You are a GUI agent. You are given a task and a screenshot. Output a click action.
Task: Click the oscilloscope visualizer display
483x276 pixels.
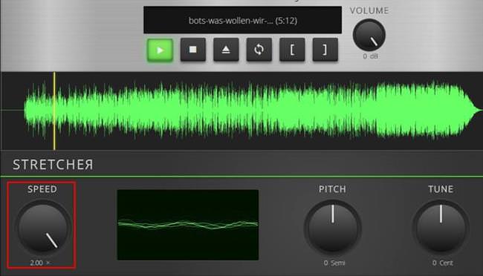click(x=187, y=225)
